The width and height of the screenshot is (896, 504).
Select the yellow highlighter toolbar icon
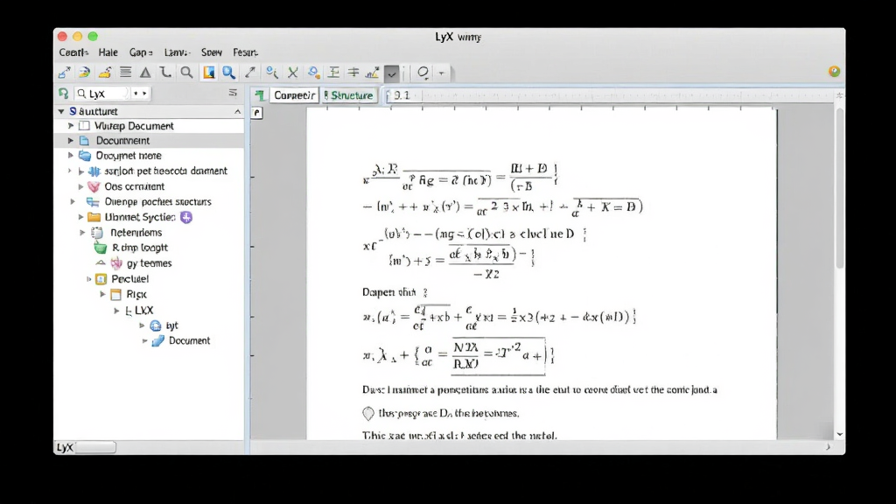tap(105, 73)
